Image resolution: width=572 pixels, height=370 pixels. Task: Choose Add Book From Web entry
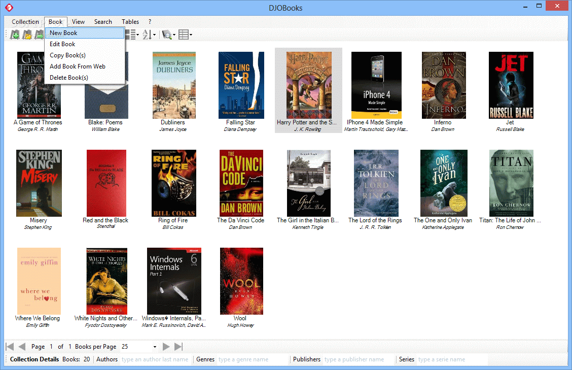pos(85,66)
